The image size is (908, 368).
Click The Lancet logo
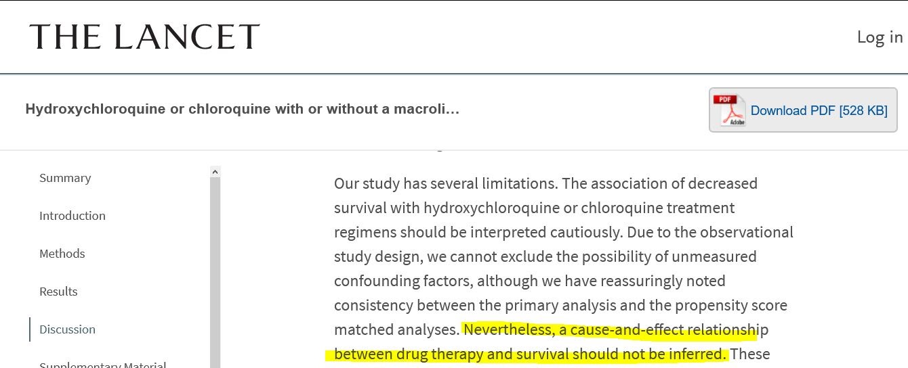144,37
